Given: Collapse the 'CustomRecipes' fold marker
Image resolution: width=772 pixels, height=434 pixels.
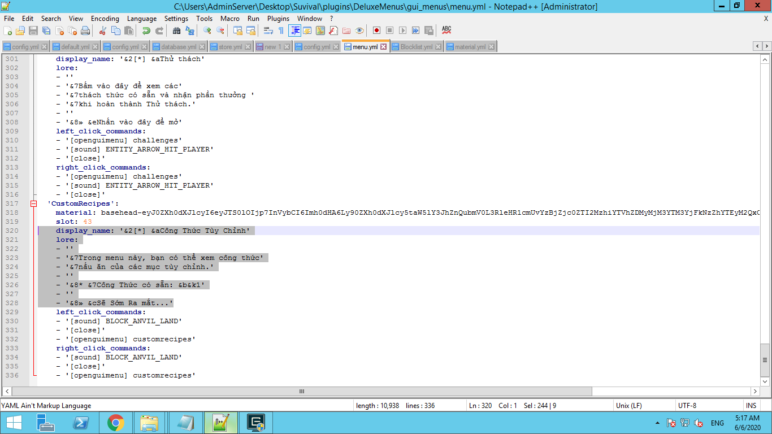Looking at the screenshot, I should 34,203.
